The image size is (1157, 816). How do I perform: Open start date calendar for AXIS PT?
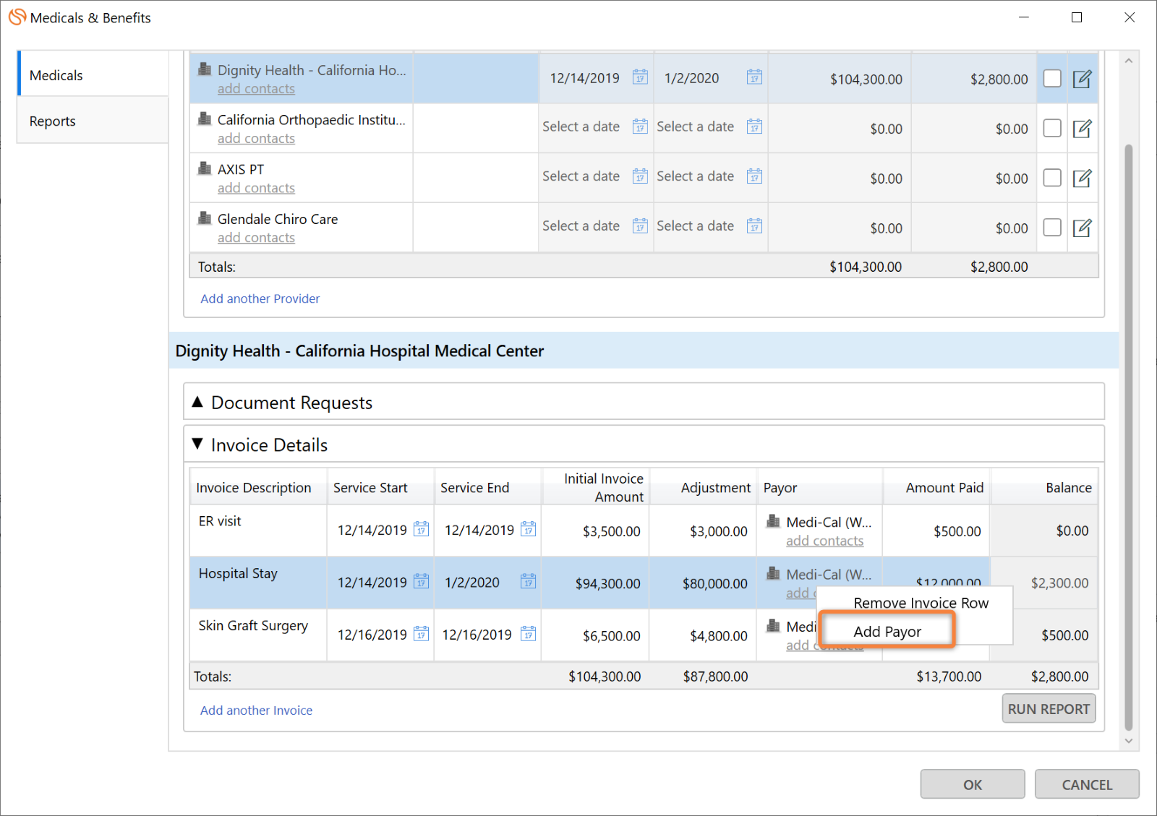(x=640, y=176)
